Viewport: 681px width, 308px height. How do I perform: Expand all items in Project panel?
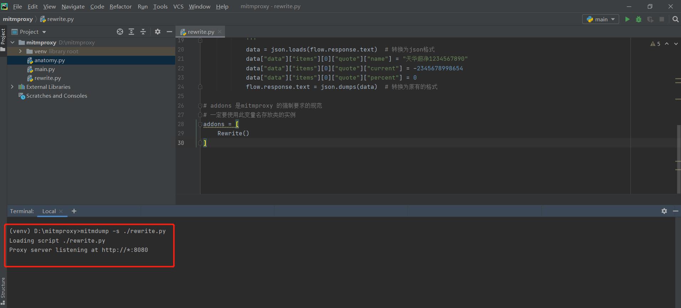[x=131, y=32]
